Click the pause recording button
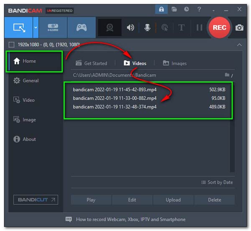This screenshot has height=231, width=251. coord(200,28)
